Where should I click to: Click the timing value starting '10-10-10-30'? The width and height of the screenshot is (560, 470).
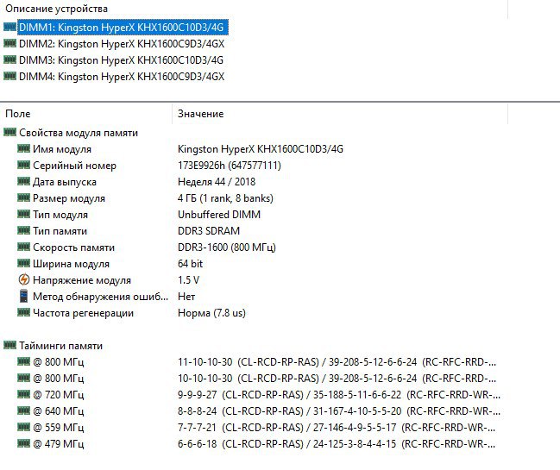[337, 379]
